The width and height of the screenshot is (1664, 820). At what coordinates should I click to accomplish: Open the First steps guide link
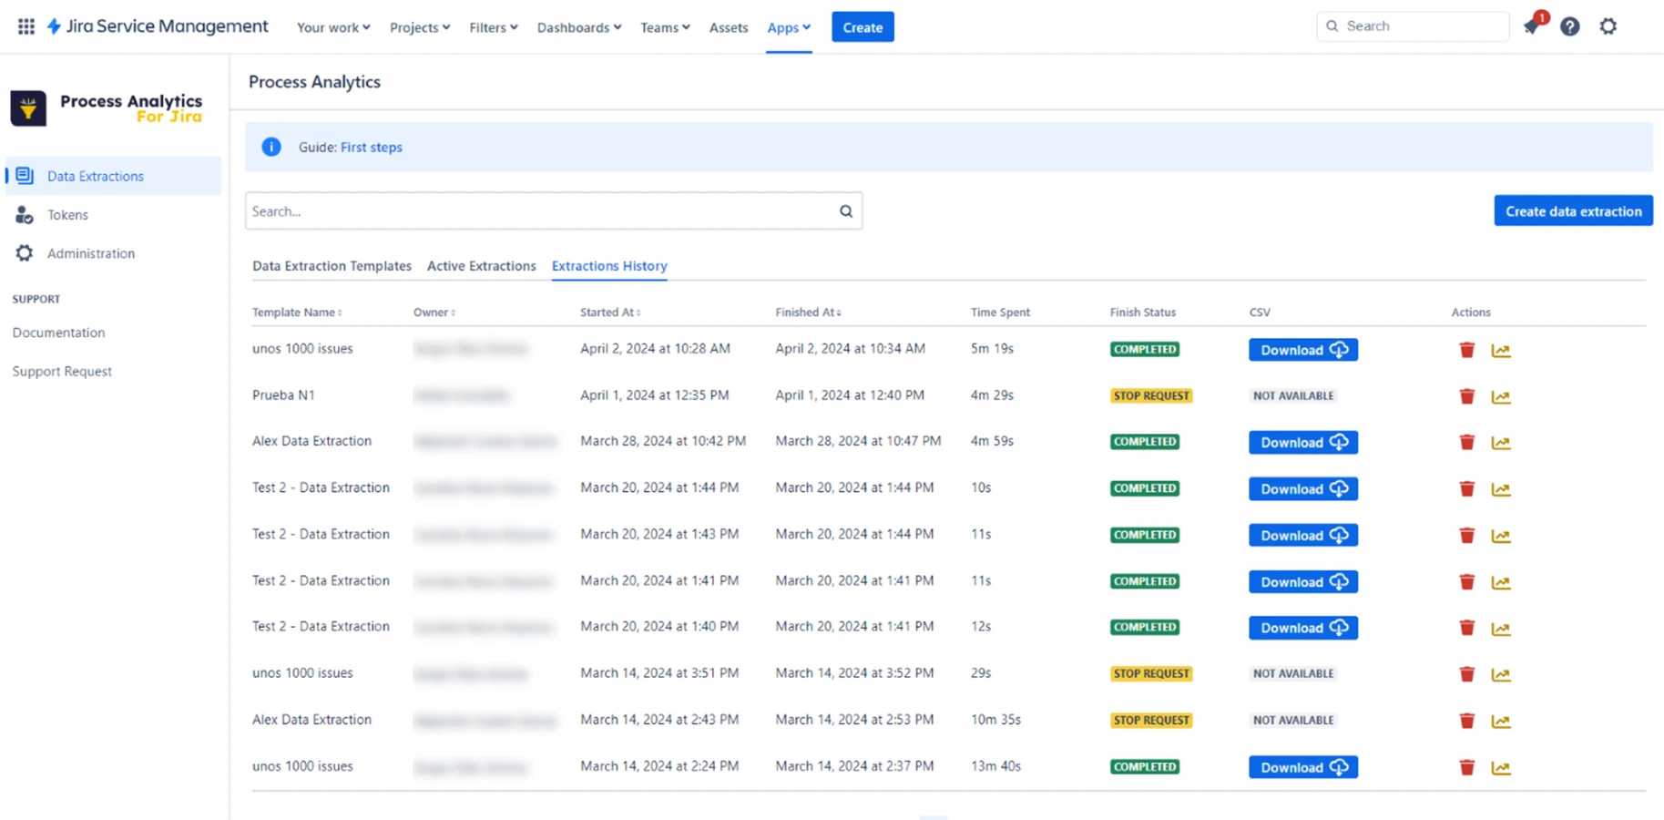point(371,147)
